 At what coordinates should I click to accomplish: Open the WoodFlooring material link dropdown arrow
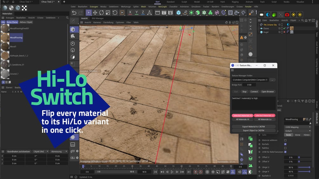pyautogui.click(x=307, y=119)
